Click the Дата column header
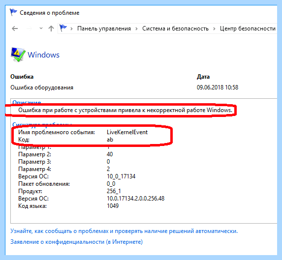 (x=203, y=77)
